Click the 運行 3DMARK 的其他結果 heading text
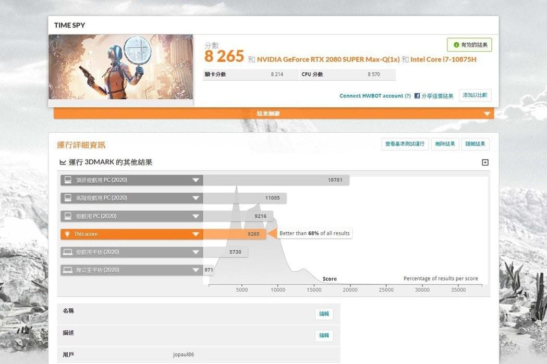 pos(110,162)
